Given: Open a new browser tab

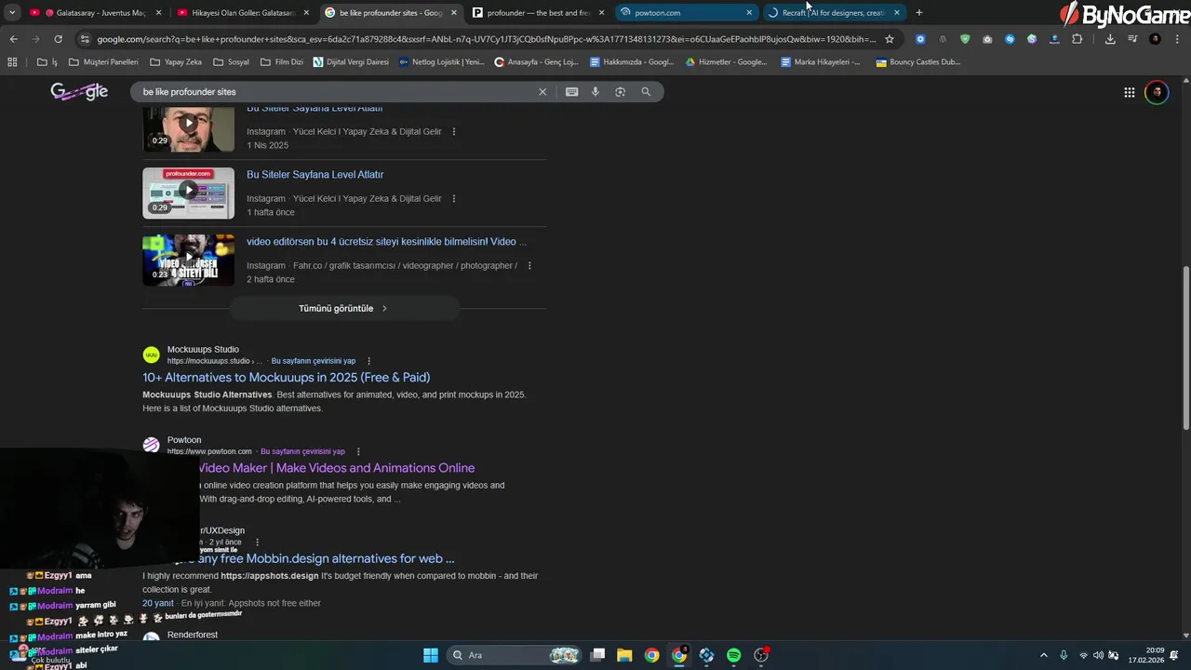Looking at the screenshot, I should (x=919, y=12).
